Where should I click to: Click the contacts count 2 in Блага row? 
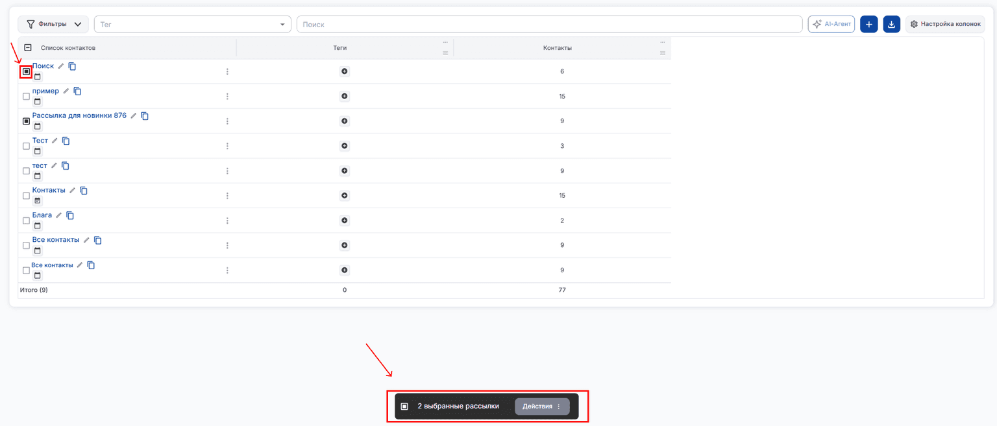pos(562,220)
